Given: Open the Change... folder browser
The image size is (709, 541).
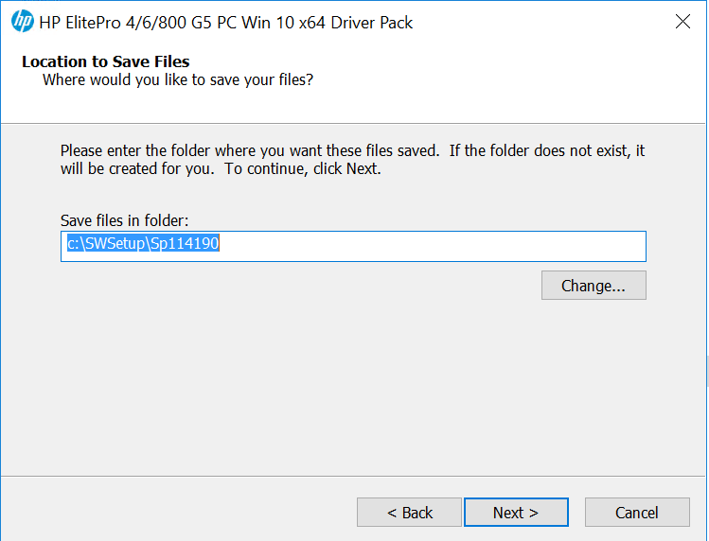Looking at the screenshot, I should point(594,286).
